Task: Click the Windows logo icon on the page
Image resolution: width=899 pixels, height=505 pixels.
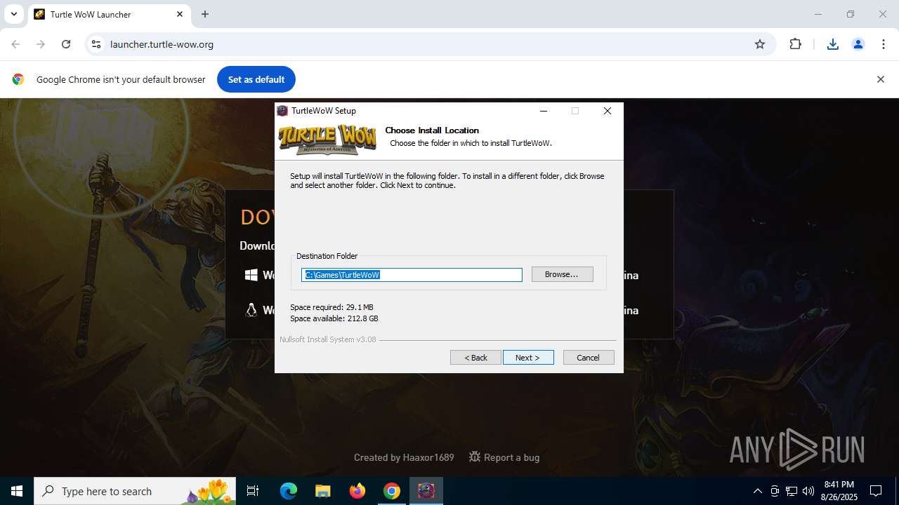Action: point(251,276)
